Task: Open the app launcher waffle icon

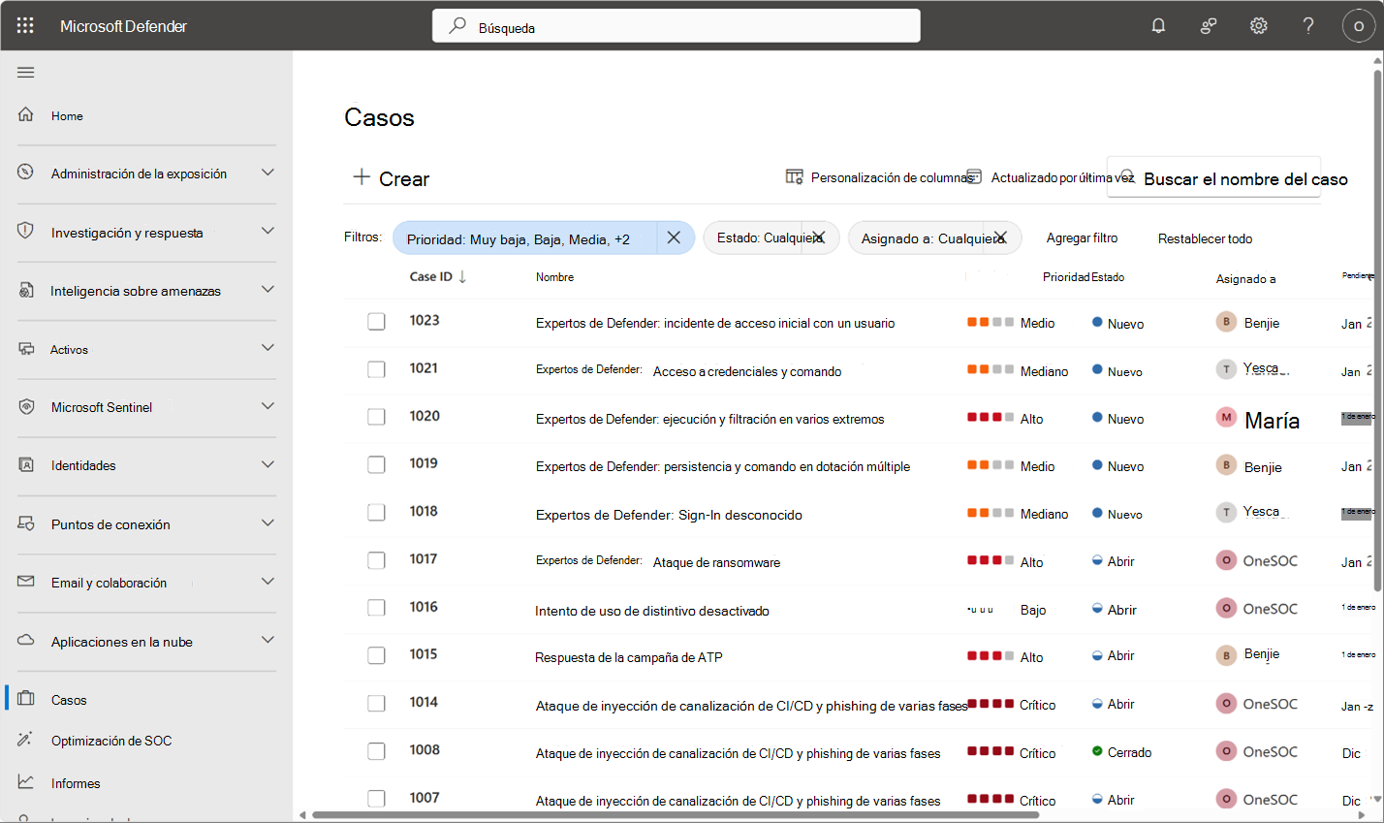Action: pyautogui.click(x=25, y=26)
